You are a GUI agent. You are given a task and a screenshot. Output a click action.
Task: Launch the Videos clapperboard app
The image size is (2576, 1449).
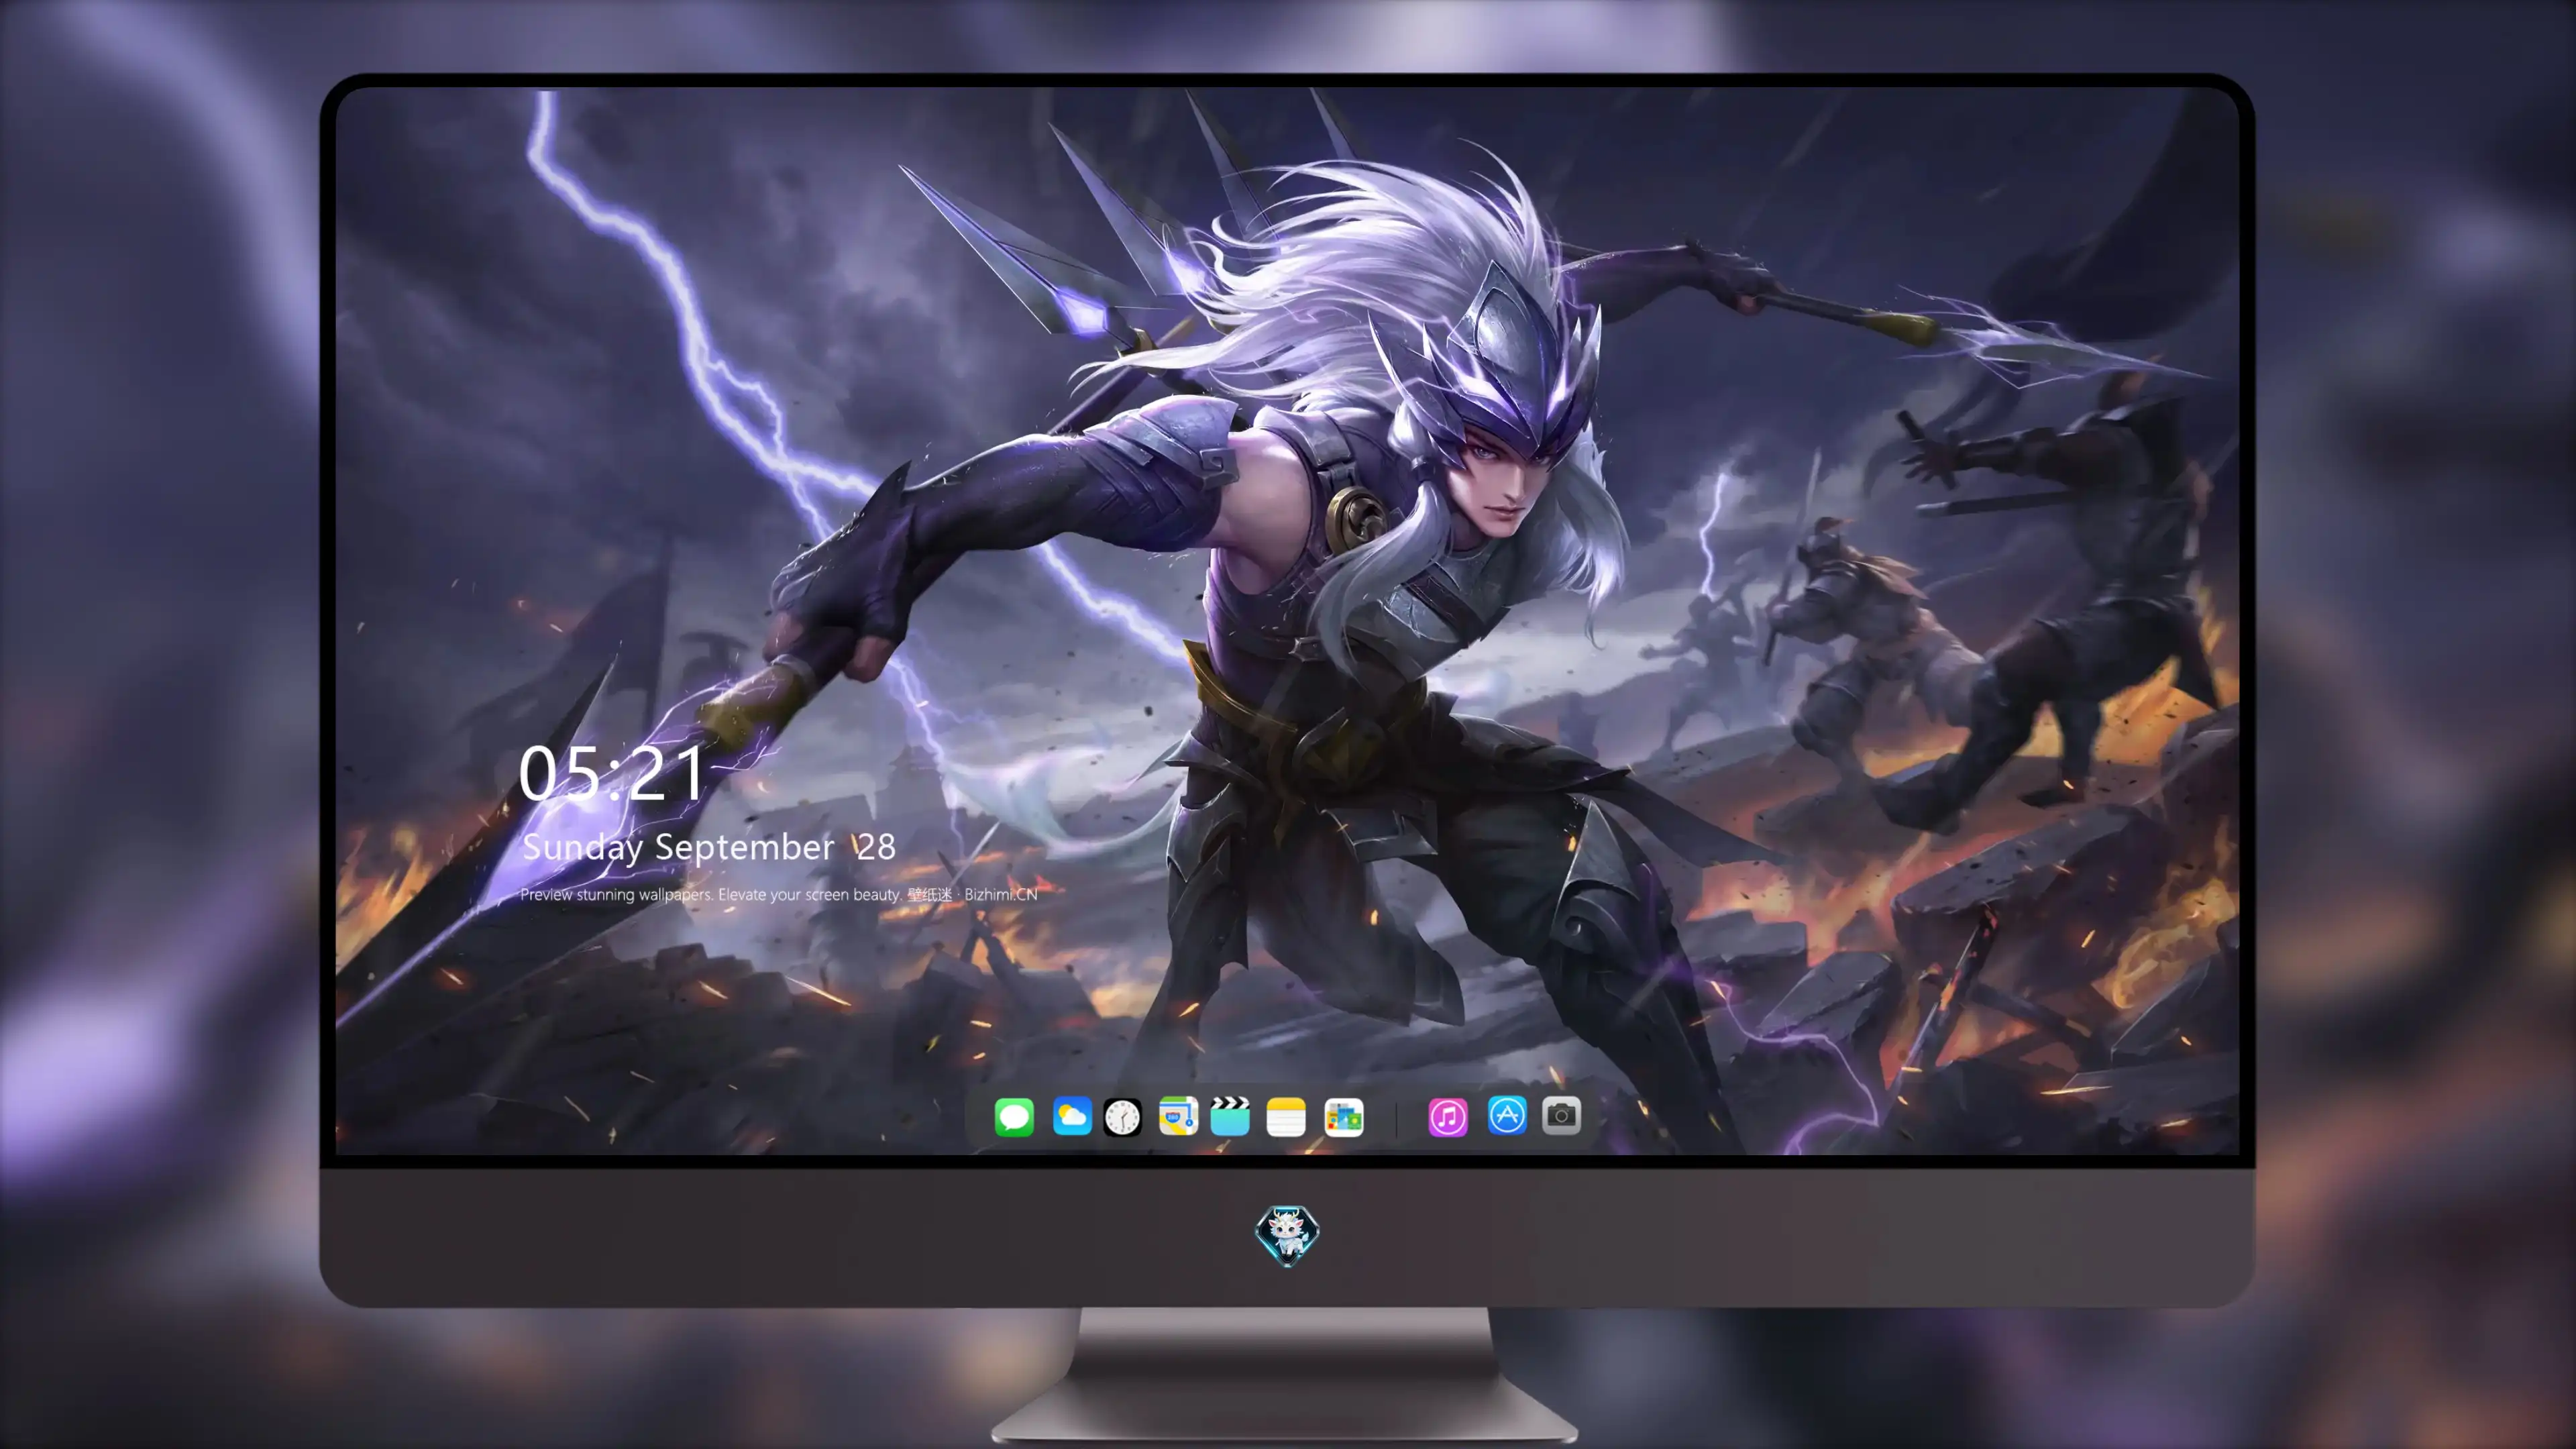pos(1230,1117)
